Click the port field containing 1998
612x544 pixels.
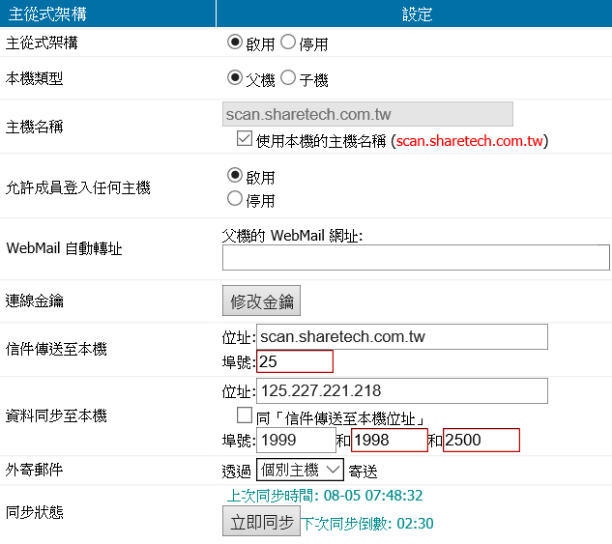coord(389,441)
